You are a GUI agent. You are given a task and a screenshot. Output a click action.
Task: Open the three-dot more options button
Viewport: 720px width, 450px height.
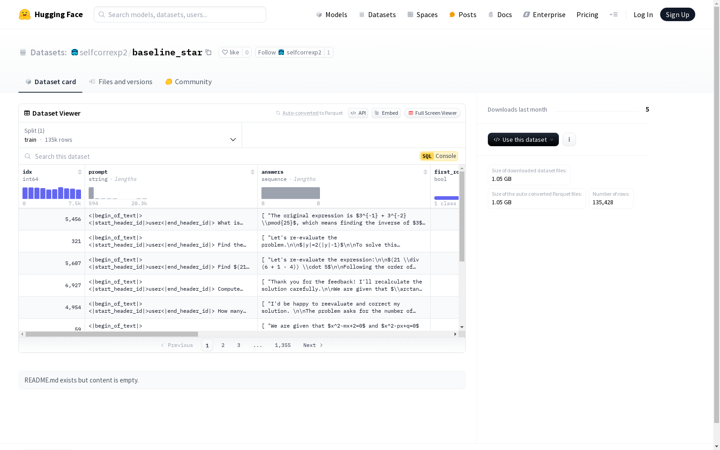tap(569, 139)
